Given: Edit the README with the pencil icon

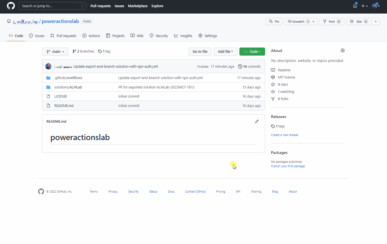Looking at the screenshot, I should point(257,121).
